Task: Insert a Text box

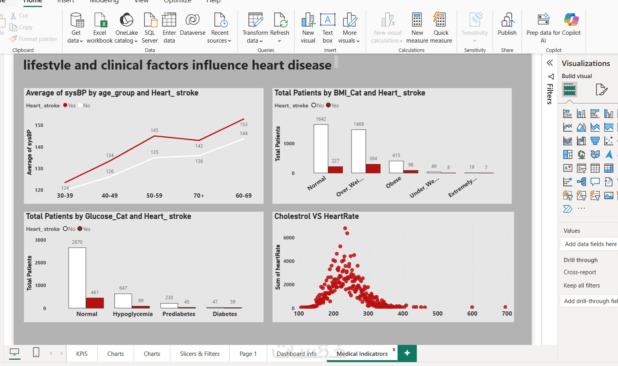Action: [x=328, y=28]
